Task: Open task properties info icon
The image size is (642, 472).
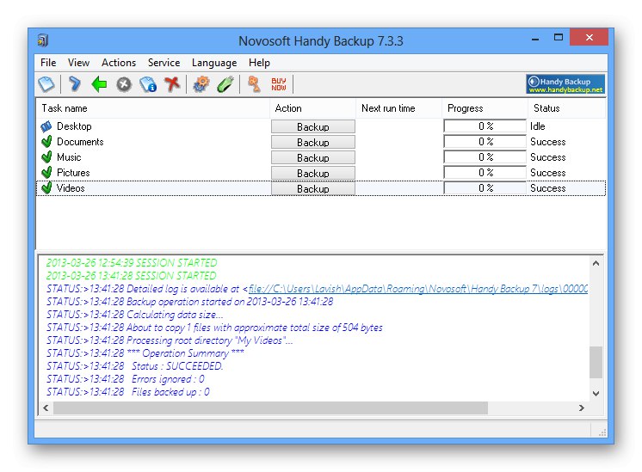Action: click(148, 84)
